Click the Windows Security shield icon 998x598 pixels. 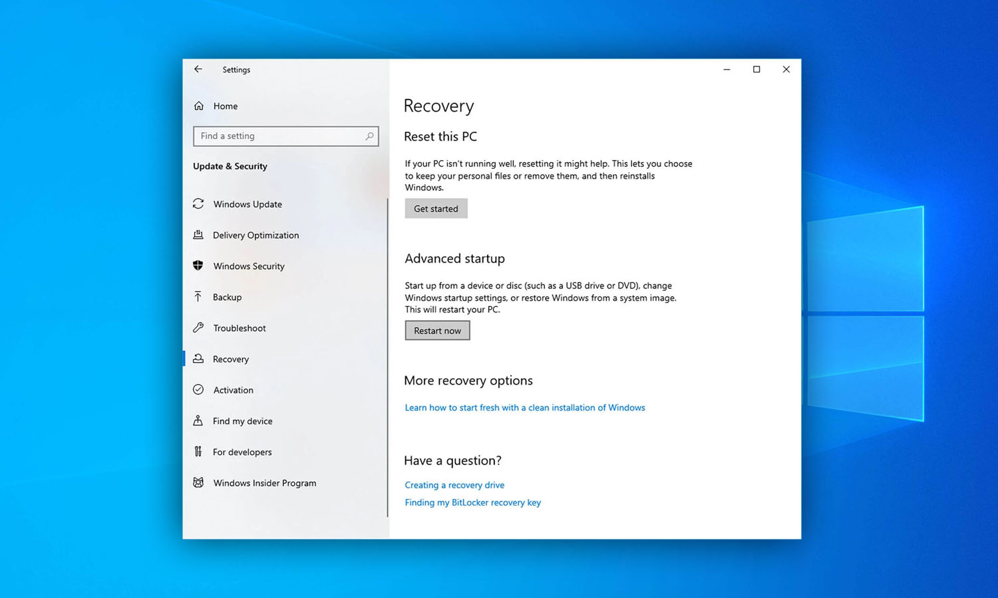click(198, 266)
